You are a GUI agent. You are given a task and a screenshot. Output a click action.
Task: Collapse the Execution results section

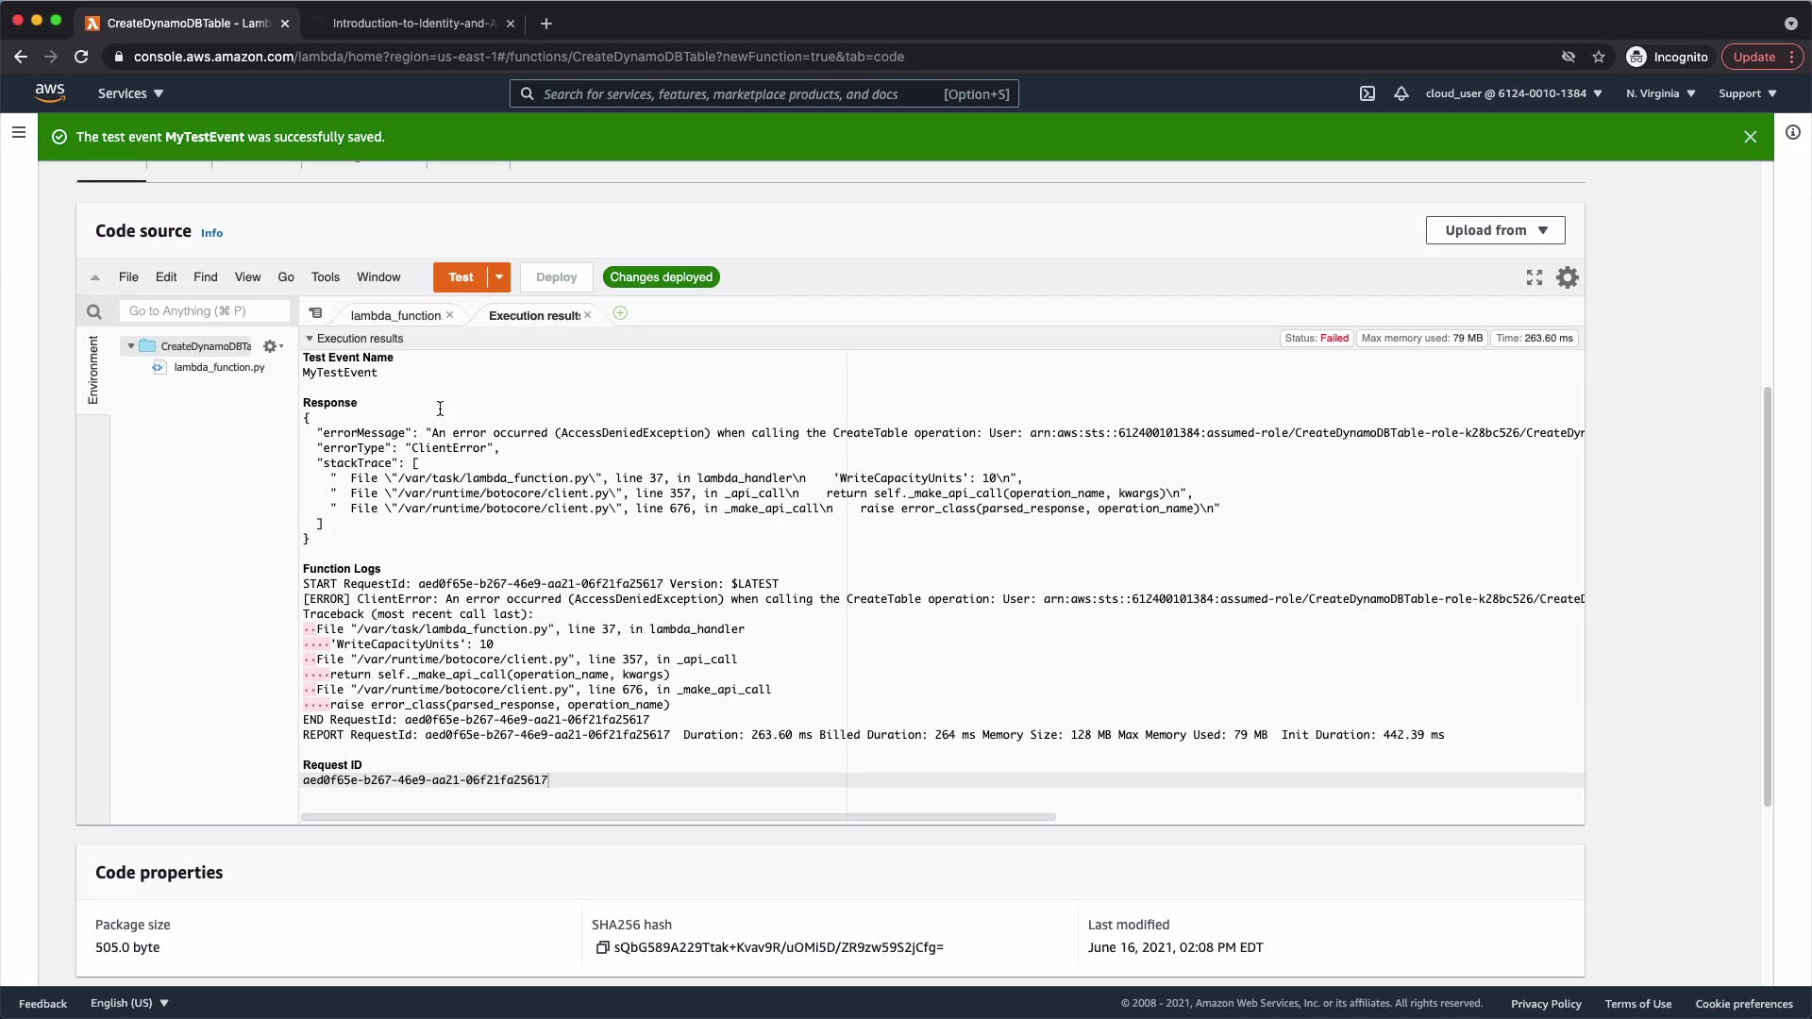click(x=309, y=339)
